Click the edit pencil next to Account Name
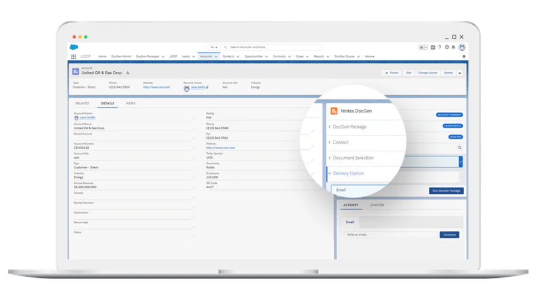 coord(193,129)
